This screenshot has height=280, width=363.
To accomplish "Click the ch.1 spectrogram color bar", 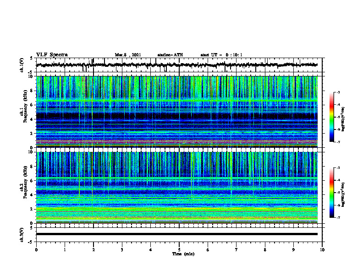I will 331,117.
